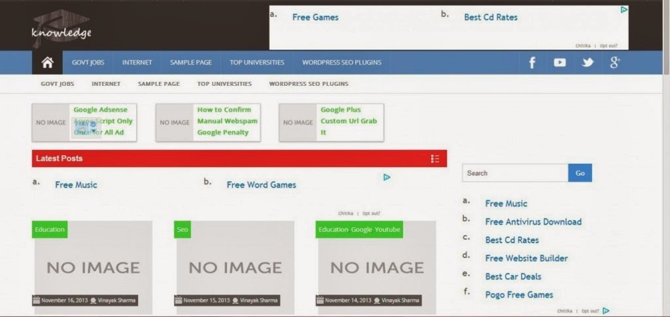Toggle the Latest Posts list view icon
Viewport: 670px width, 317px height.
tap(435, 158)
